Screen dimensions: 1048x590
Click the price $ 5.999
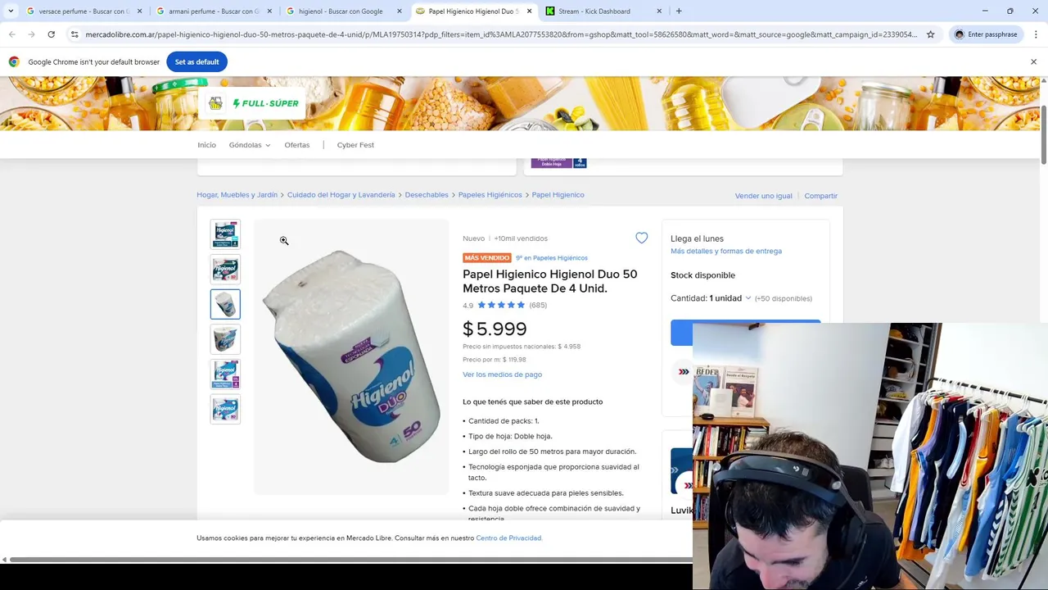pyautogui.click(x=495, y=329)
